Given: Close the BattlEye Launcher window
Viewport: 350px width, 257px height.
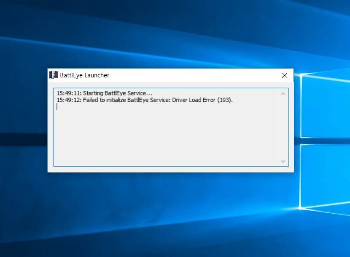Looking at the screenshot, I should point(284,75).
